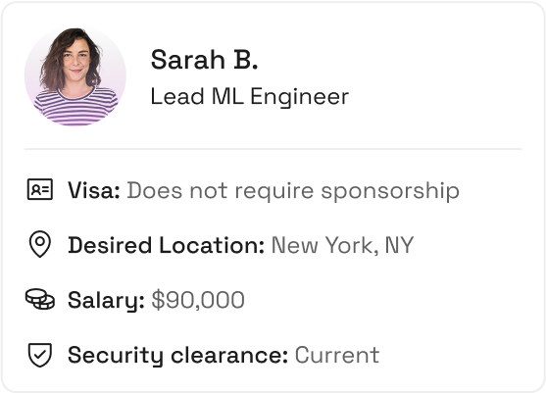
Task: Select the New York, NY location value
Action: (342, 245)
